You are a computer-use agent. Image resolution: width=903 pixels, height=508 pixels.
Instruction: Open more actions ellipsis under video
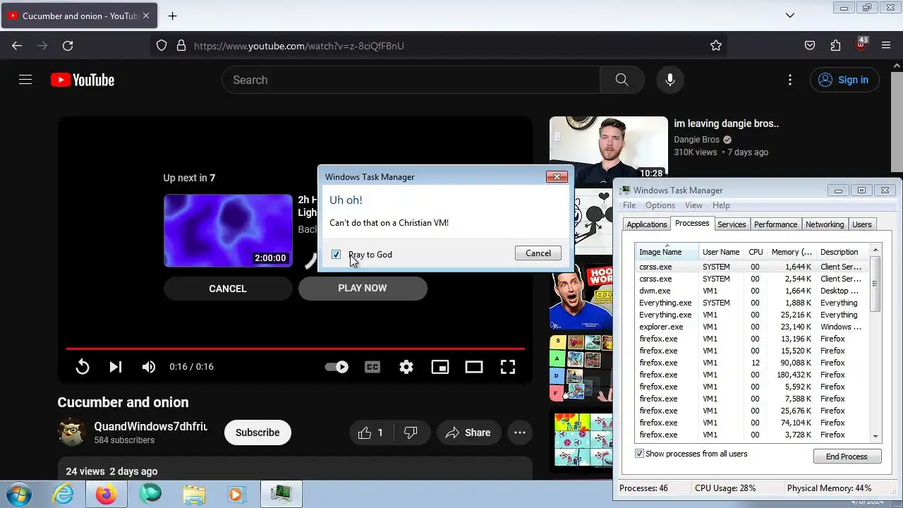pos(520,433)
